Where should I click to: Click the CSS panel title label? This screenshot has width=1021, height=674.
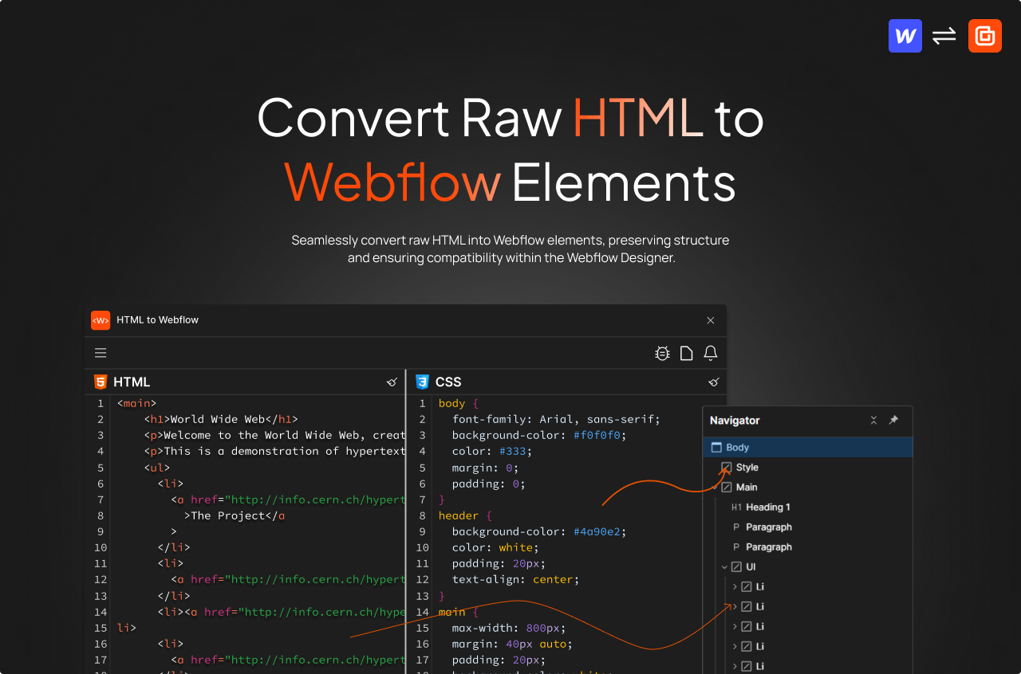(448, 382)
